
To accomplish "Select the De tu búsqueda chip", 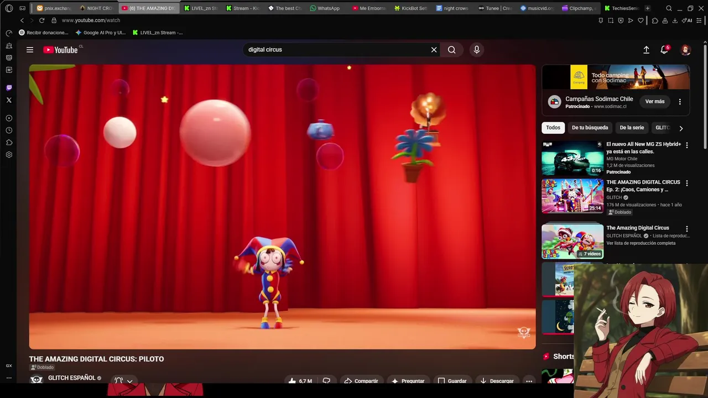I will 590,128.
